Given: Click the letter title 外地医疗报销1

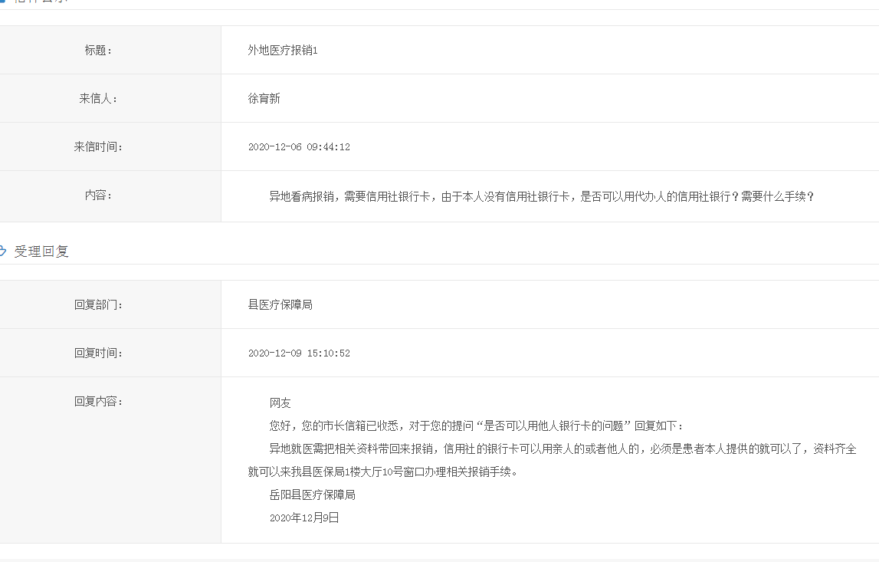Looking at the screenshot, I should click(x=282, y=51).
